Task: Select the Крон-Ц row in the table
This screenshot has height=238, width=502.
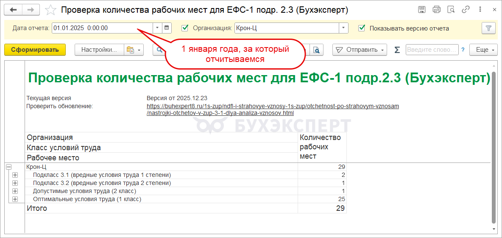Action: [162, 167]
